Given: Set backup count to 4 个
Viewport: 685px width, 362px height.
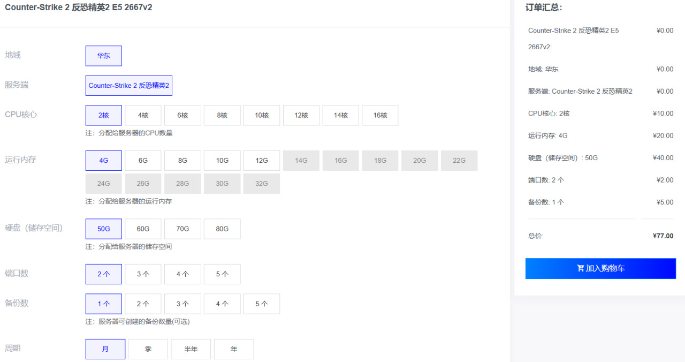Looking at the screenshot, I should 222,304.
